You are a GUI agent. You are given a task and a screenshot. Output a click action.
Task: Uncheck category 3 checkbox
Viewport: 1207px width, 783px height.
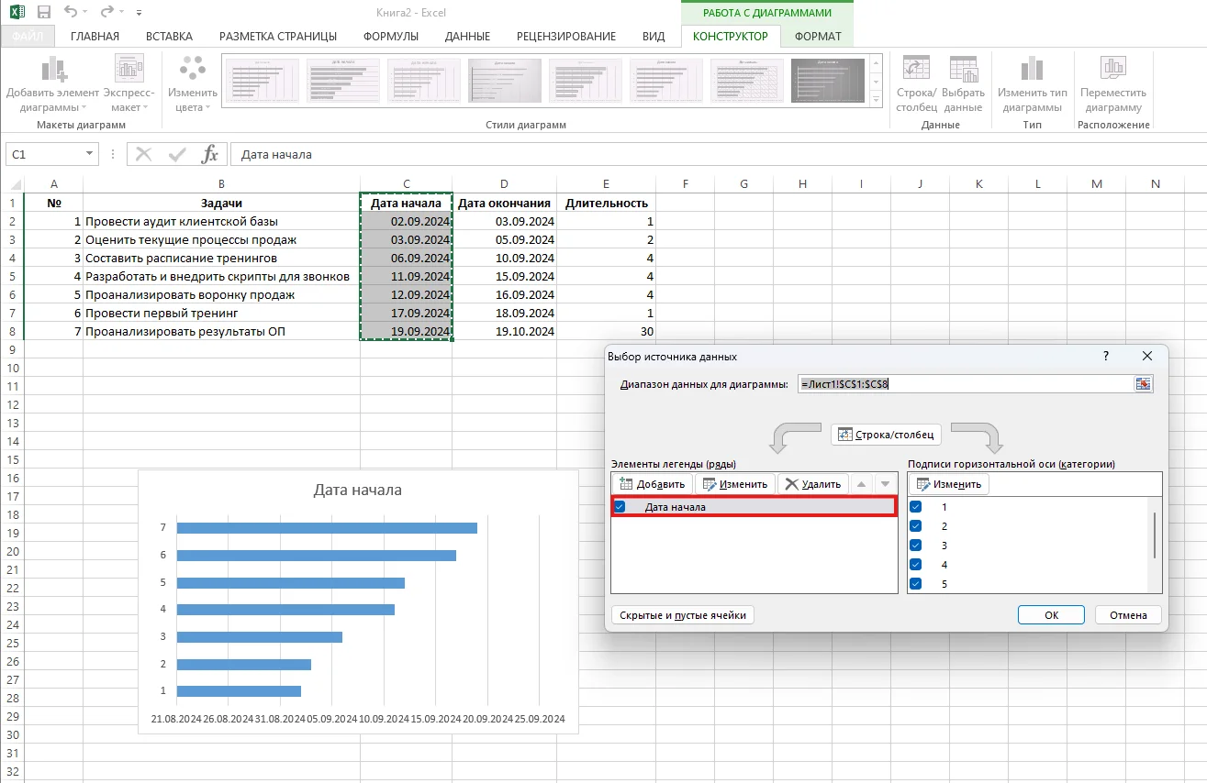tap(915, 546)
